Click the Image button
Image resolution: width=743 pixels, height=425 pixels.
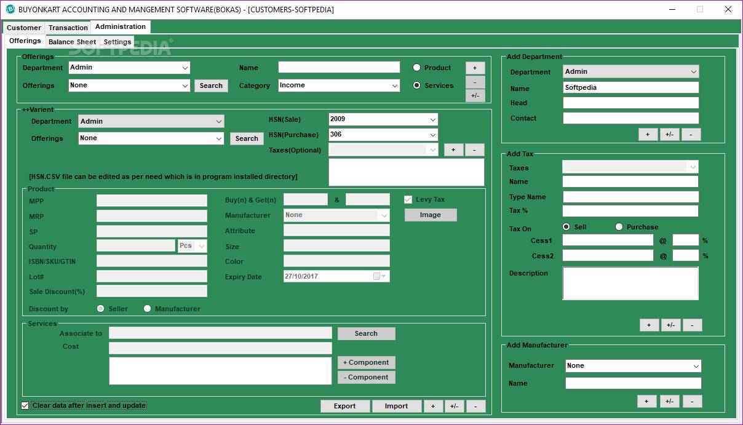tap(431, 215)
